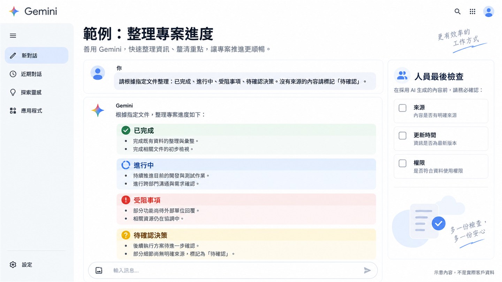Toggle the hamburger sidebar menu
Viewport: 502px width, 282px height.
13,36
